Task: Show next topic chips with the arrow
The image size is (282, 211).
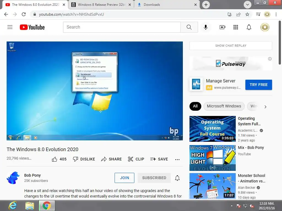Action: (x=265, y=107)
